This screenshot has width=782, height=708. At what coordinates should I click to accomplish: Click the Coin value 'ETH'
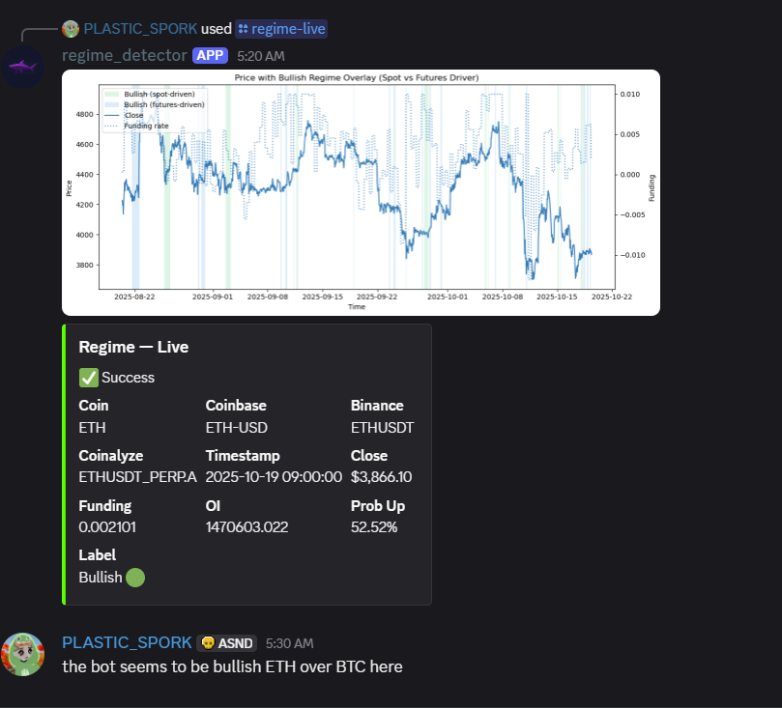pyautogui.click(x=92, y=428)
